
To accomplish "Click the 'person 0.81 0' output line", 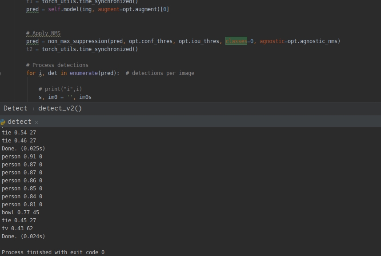I will (22, 205).
